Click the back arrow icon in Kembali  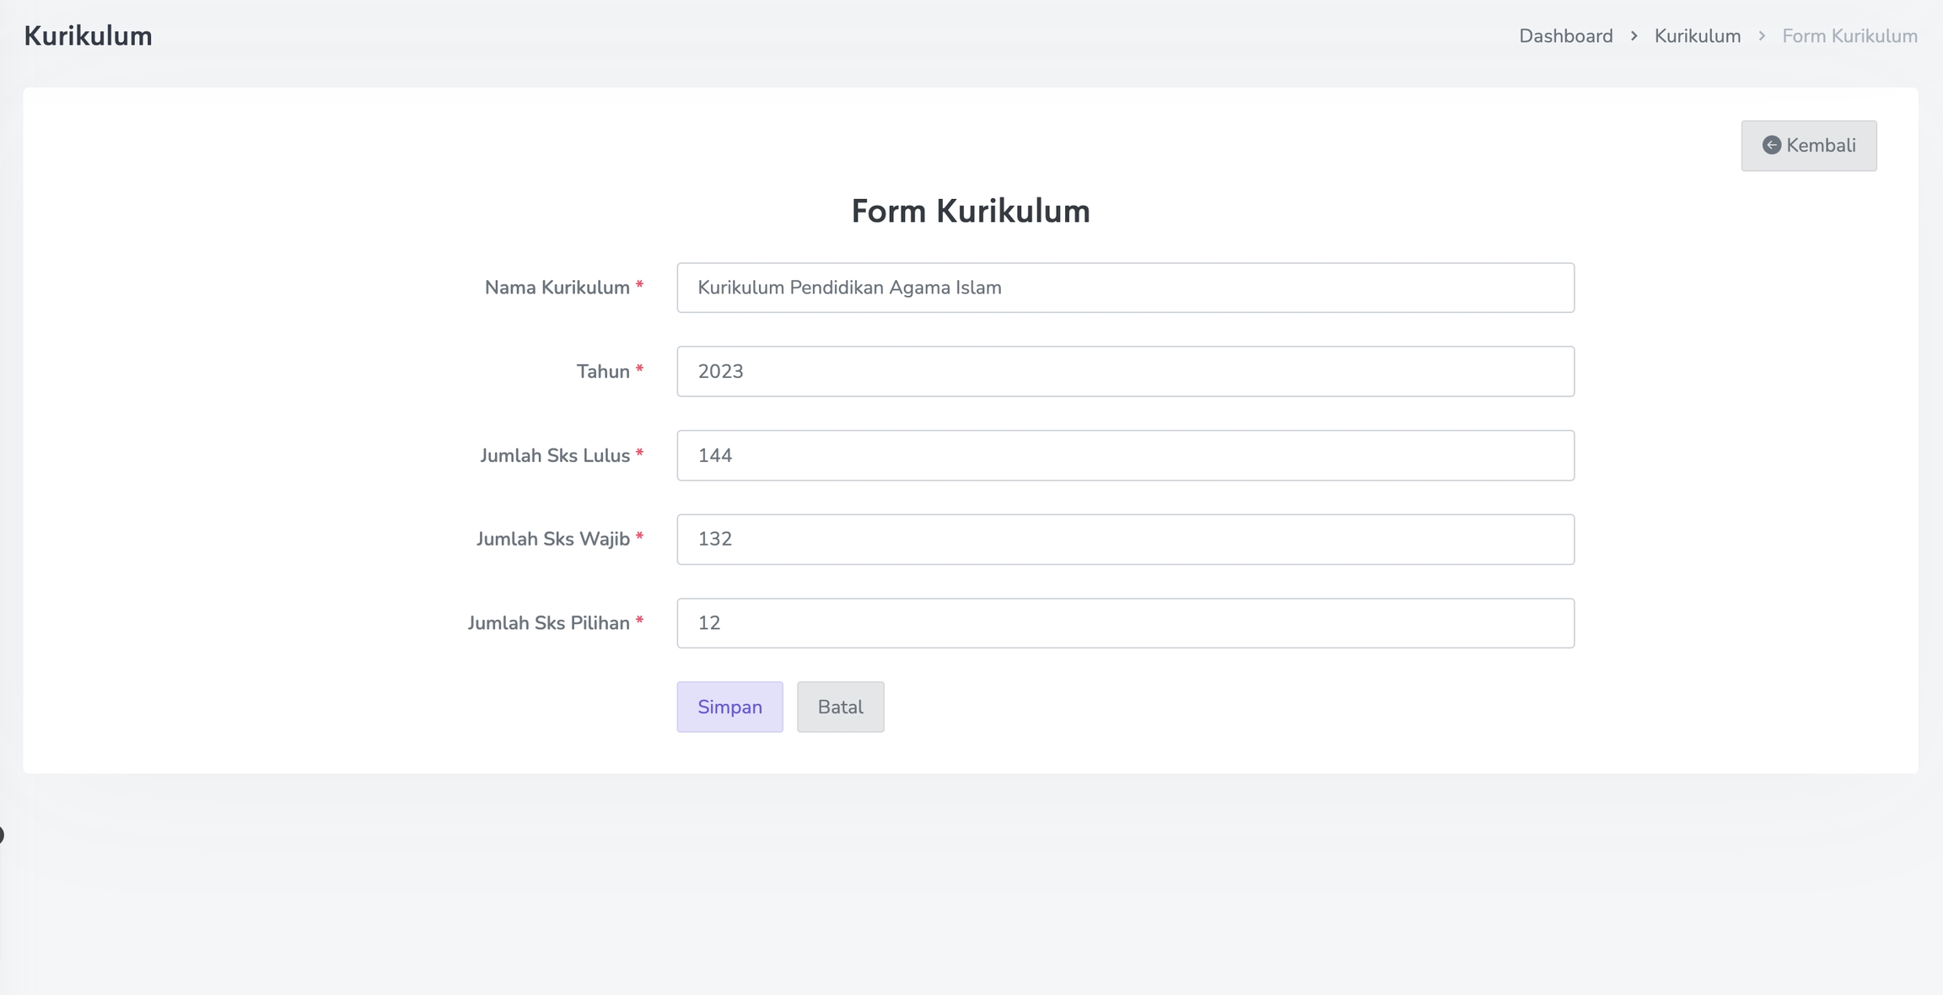(1771, 145)
